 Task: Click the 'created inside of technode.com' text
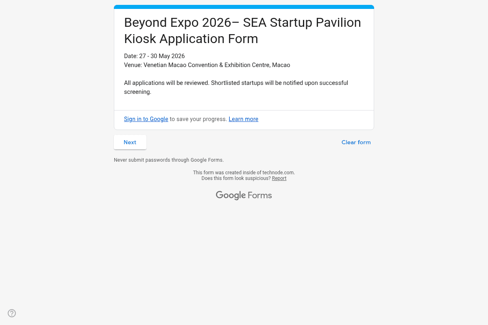tap(244, 173)
